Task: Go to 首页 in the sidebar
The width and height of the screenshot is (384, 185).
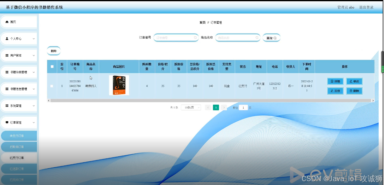Action: pyautogui.click(x=19, y=22)
